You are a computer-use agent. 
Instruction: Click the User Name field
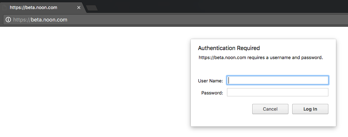(277, 80)
